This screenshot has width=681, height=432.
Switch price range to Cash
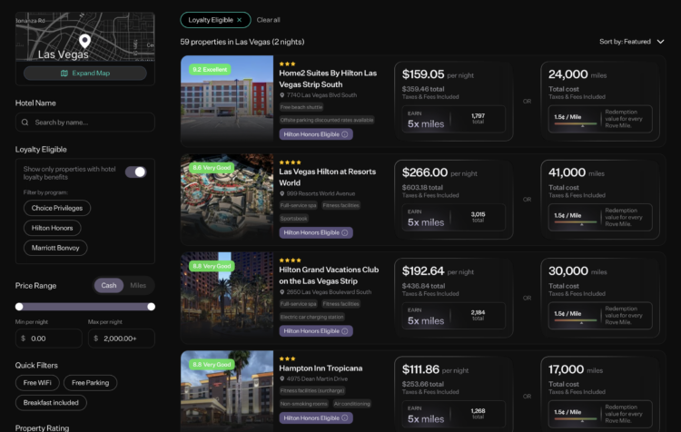109,286
